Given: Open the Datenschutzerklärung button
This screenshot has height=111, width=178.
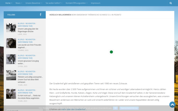Looking at the screenshot, I should (129, 108).
